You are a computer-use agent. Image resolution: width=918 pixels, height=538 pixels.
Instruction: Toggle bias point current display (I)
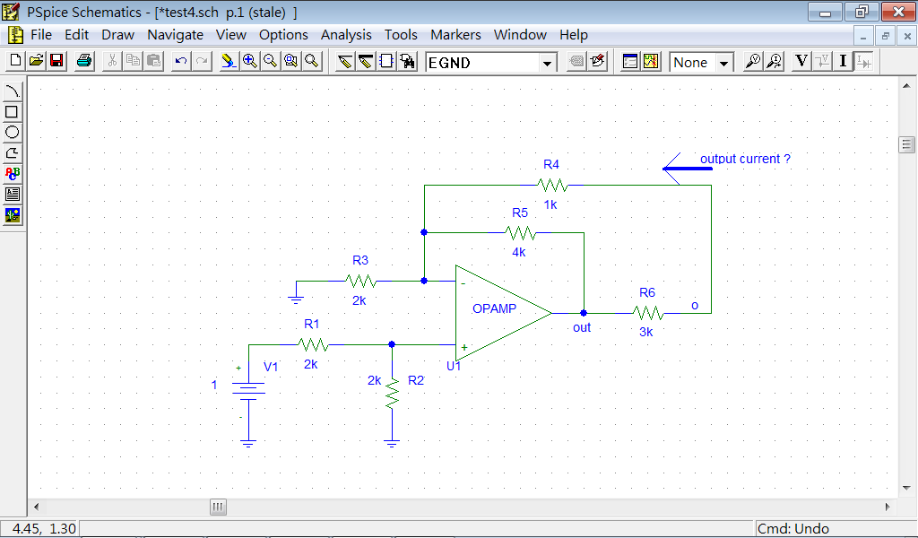pos(843,61)
